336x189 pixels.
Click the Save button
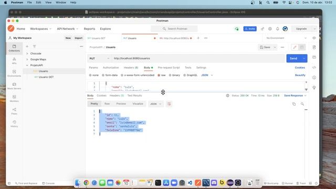[x=265, y=47]
